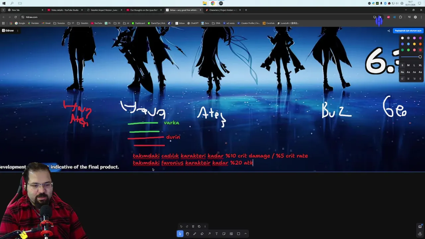
Task: Click the tldraw.com address bar
Action: tap(196, 17)
